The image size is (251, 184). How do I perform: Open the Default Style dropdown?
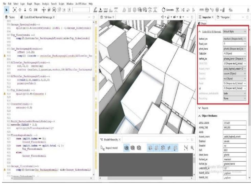click(x=234, y=32)
